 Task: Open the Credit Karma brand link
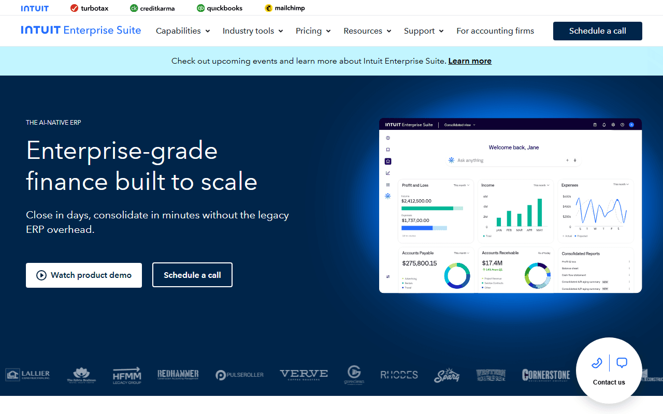click(152, 8)
